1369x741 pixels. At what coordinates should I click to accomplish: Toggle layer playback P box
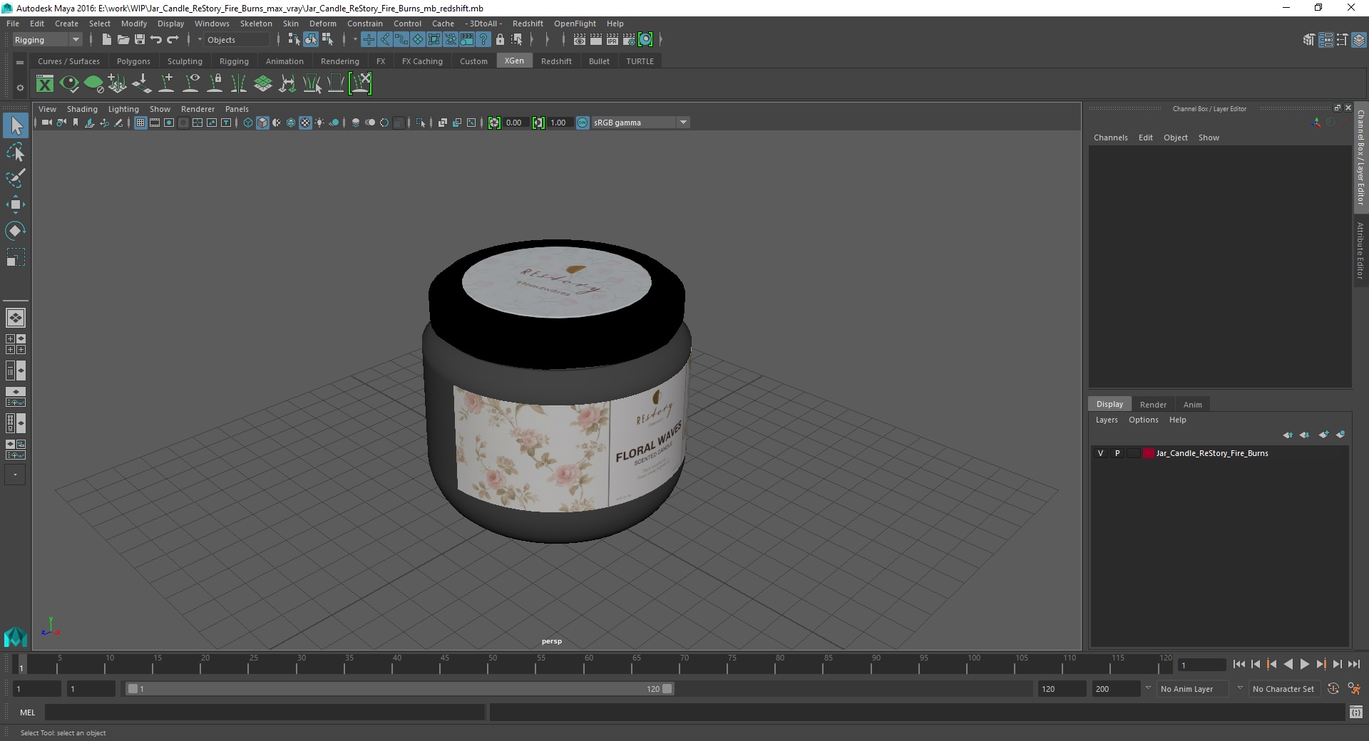1117,453
